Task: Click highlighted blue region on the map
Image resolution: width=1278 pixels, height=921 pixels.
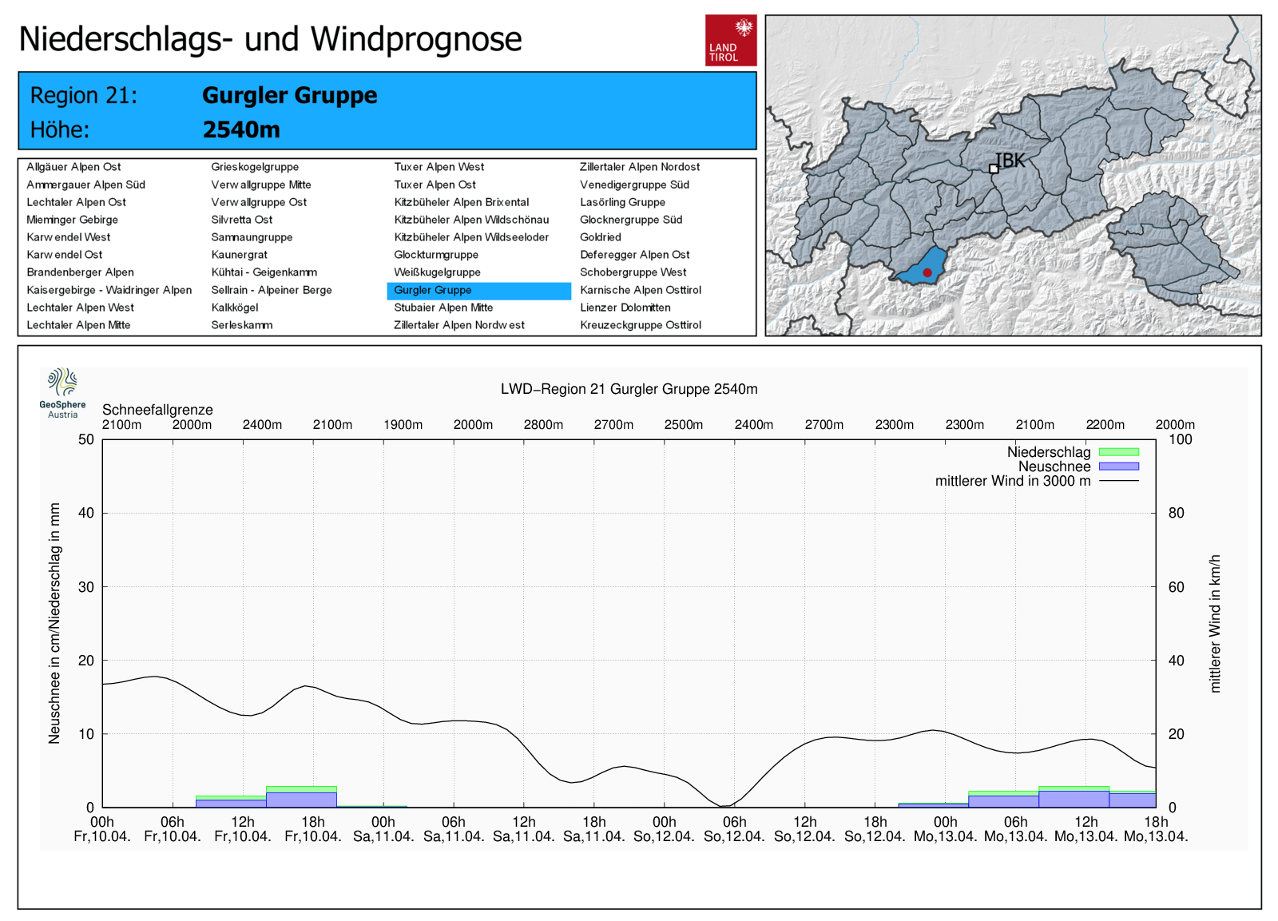Action: [x=919, y=268]
